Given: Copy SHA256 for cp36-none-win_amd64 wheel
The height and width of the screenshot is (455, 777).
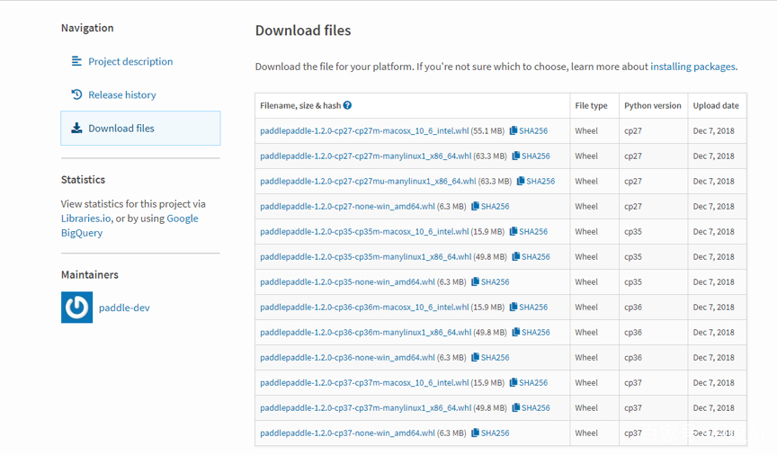Looking at the screenshot, I should click(490, 357).
